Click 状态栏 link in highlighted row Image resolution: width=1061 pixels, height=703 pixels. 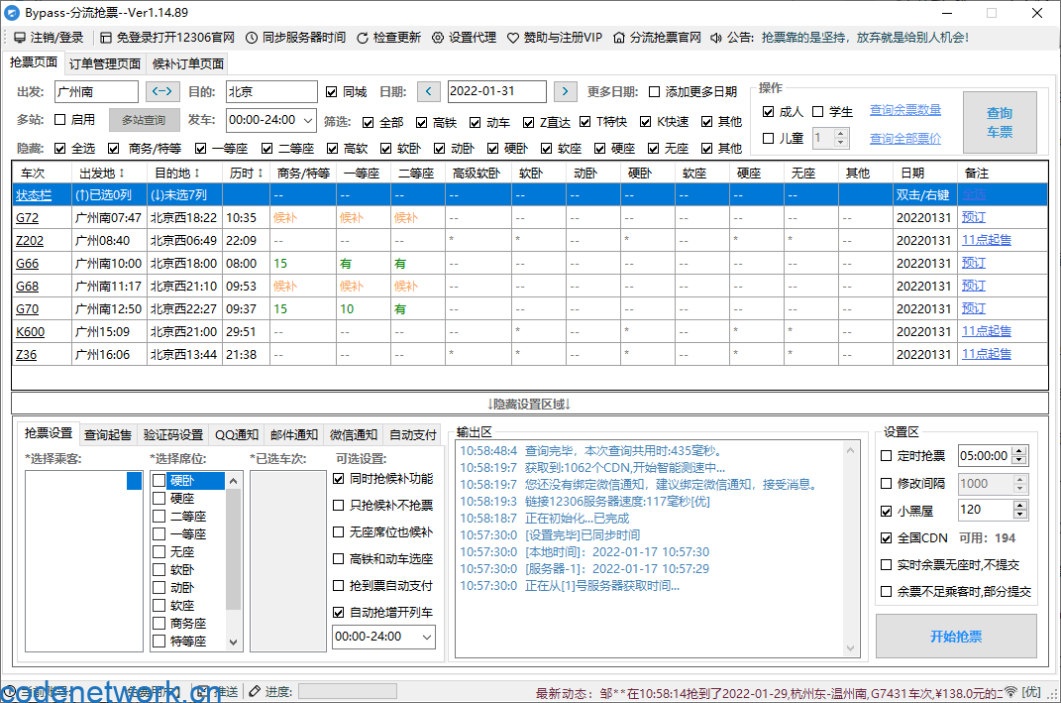[33, 195]
